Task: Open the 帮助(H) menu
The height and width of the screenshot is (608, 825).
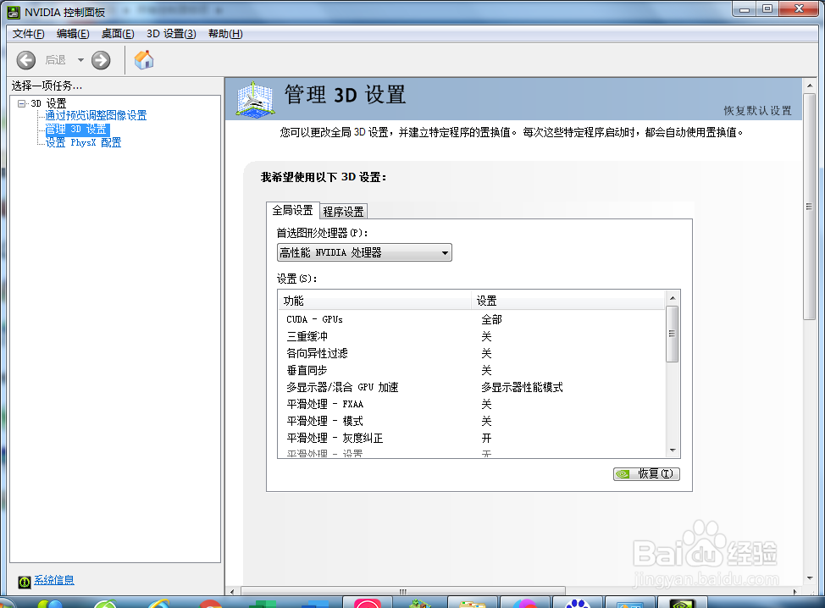Action: click(x=225, y=34)
